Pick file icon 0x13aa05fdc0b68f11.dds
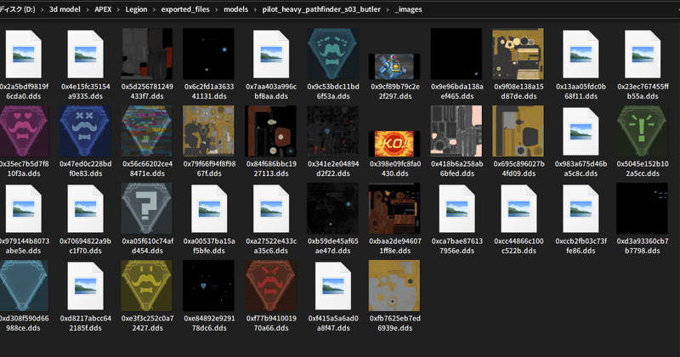Image resolution: width=680 pixels, height=357 pixels. (x=581, y=54)
